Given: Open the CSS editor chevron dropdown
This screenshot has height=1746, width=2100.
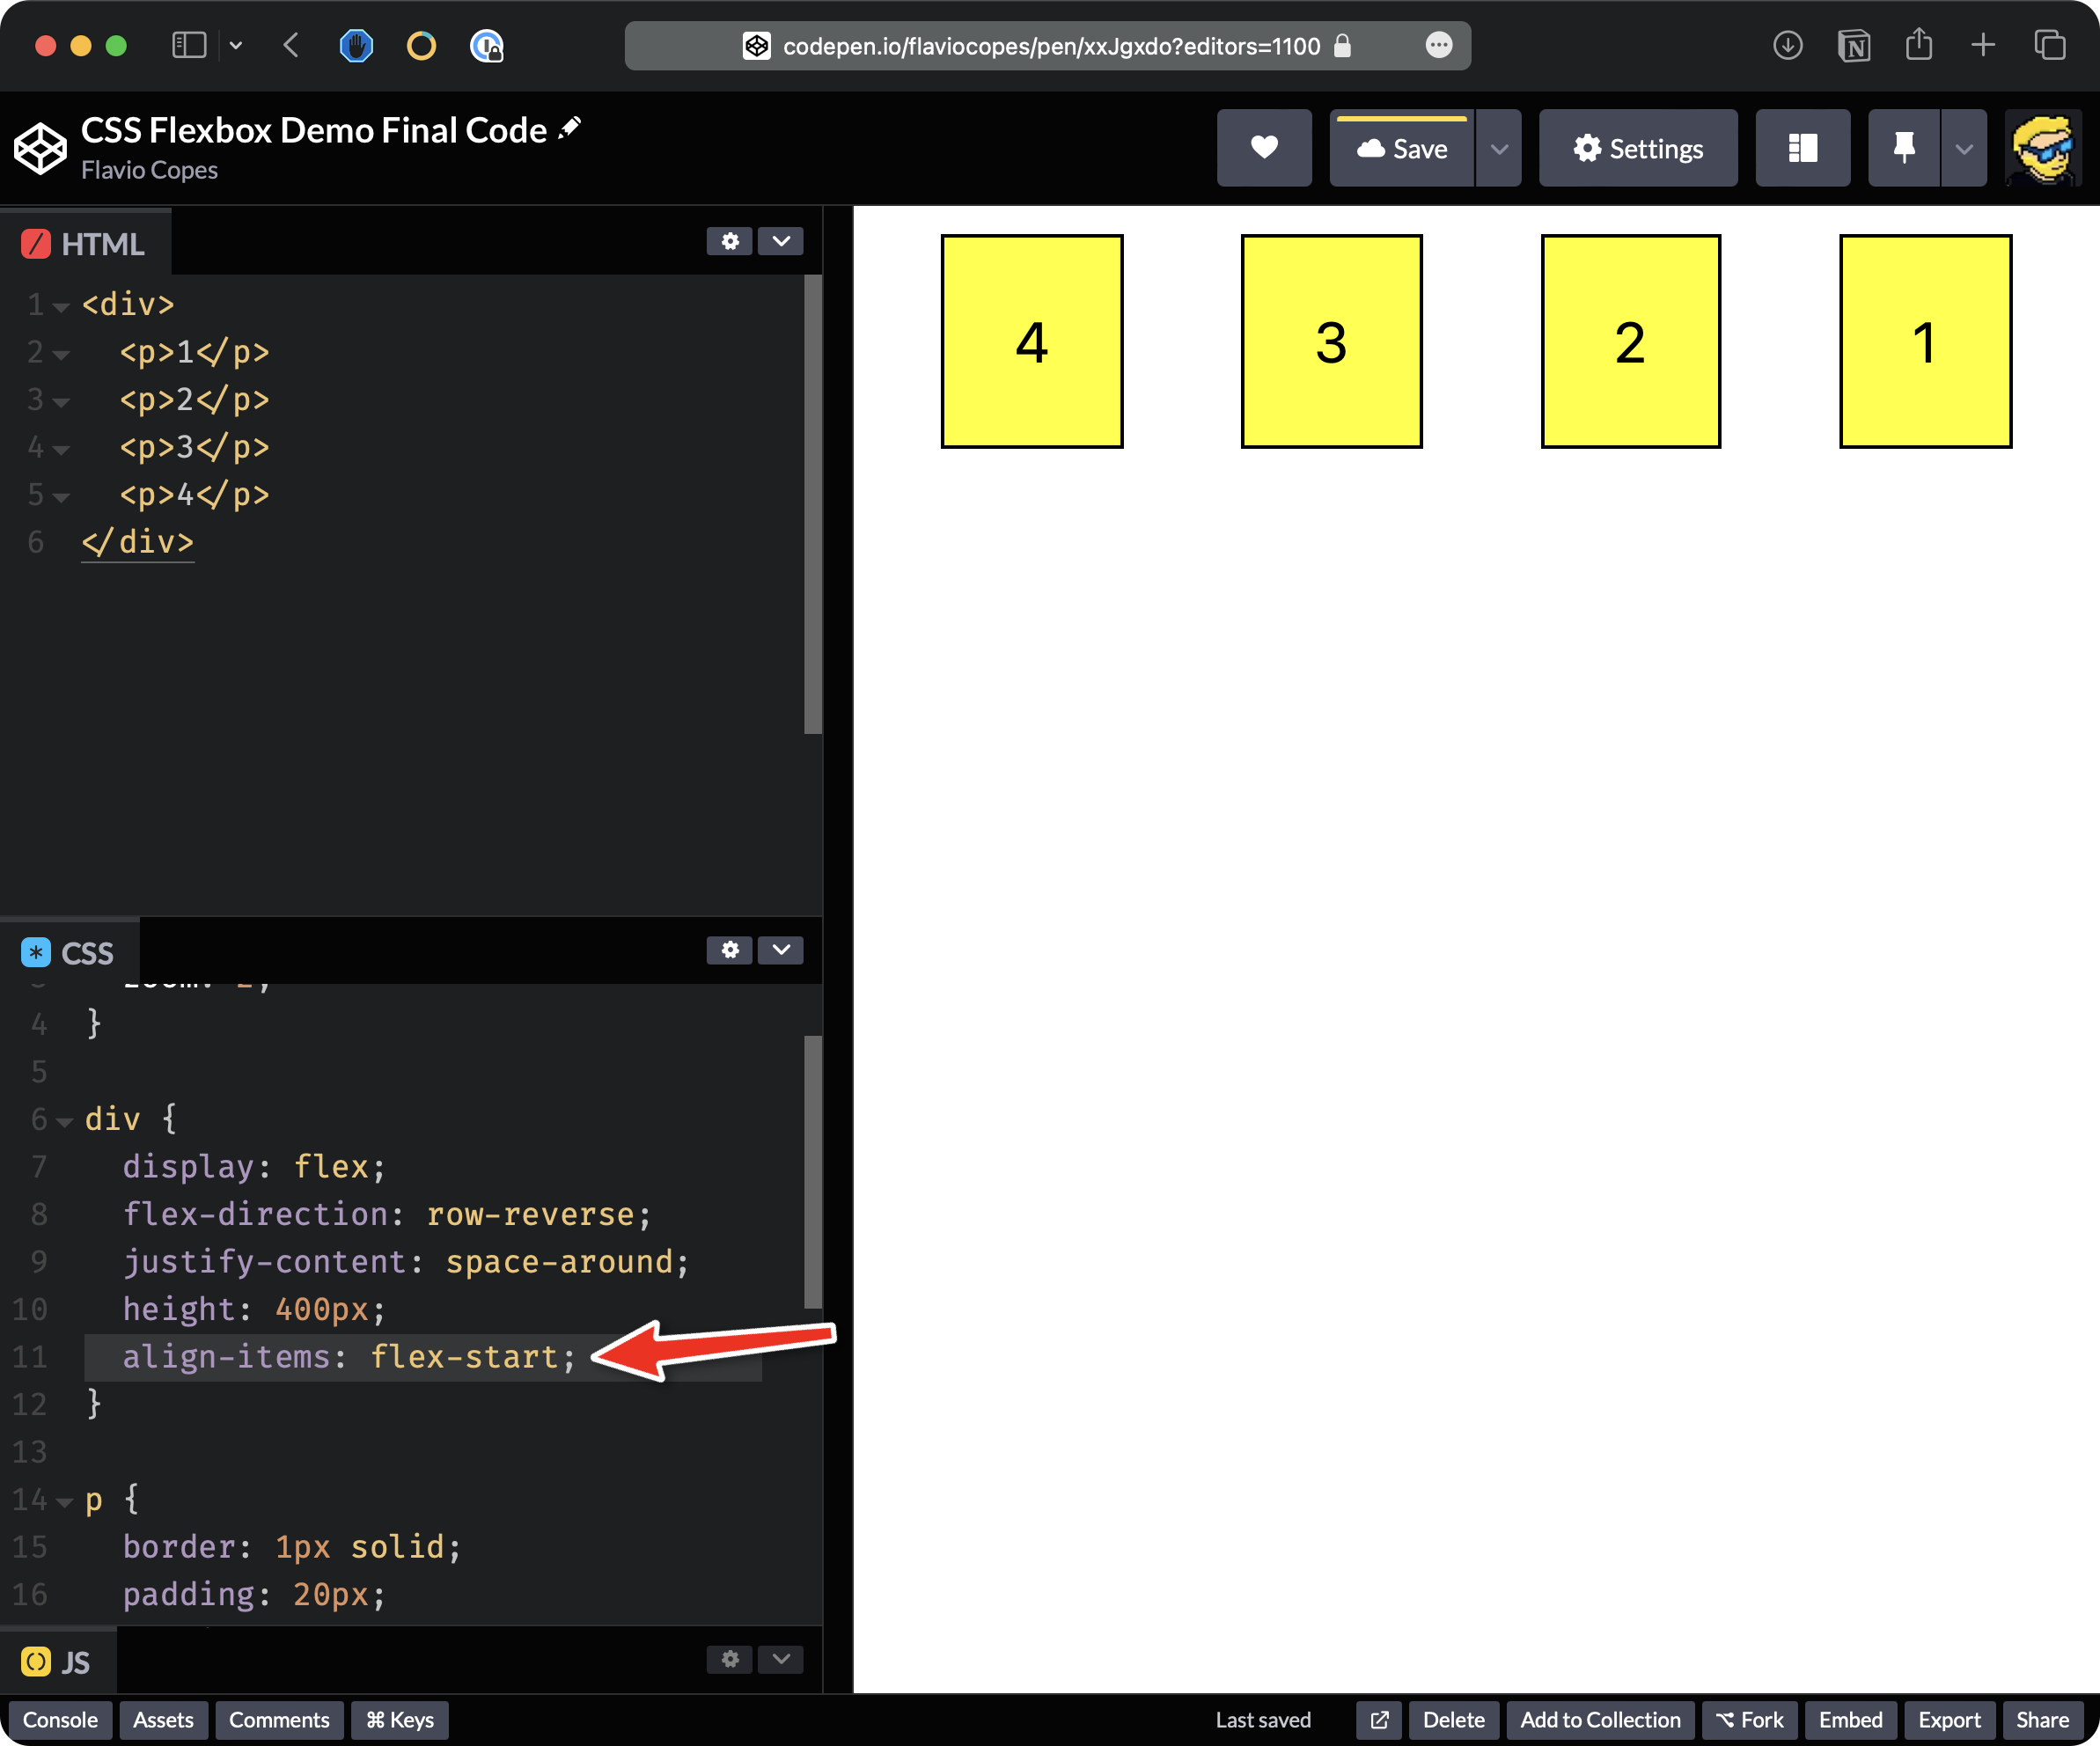Looking at the screenshot, I should click(x=781, y=950).
